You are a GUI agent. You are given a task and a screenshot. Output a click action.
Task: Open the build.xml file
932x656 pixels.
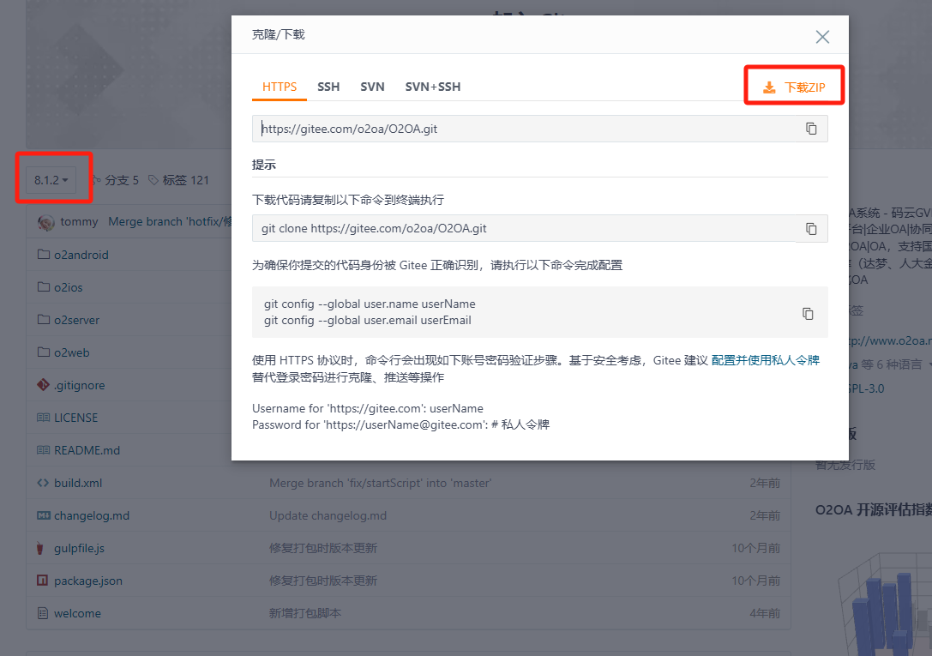[78, 483]
